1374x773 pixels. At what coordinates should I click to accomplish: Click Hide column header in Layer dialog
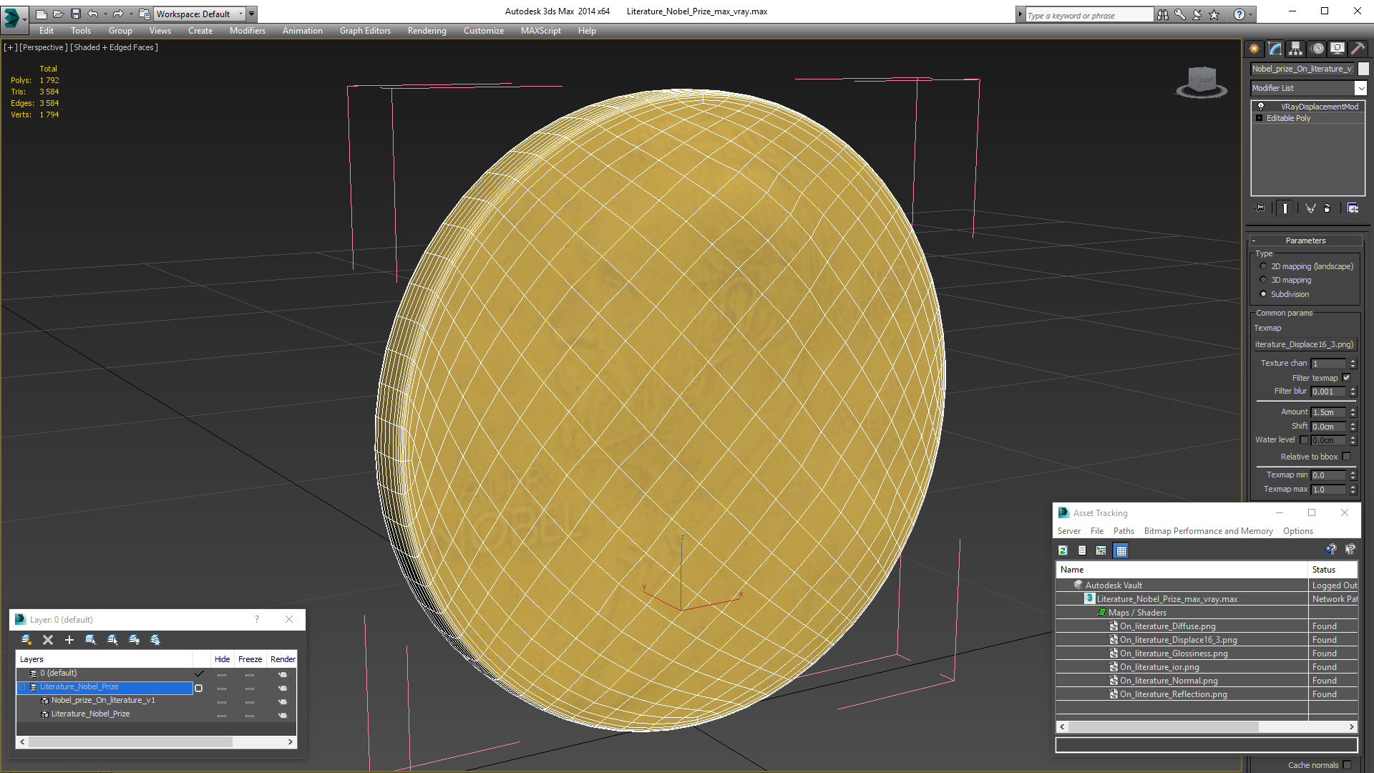pos(222,659)
